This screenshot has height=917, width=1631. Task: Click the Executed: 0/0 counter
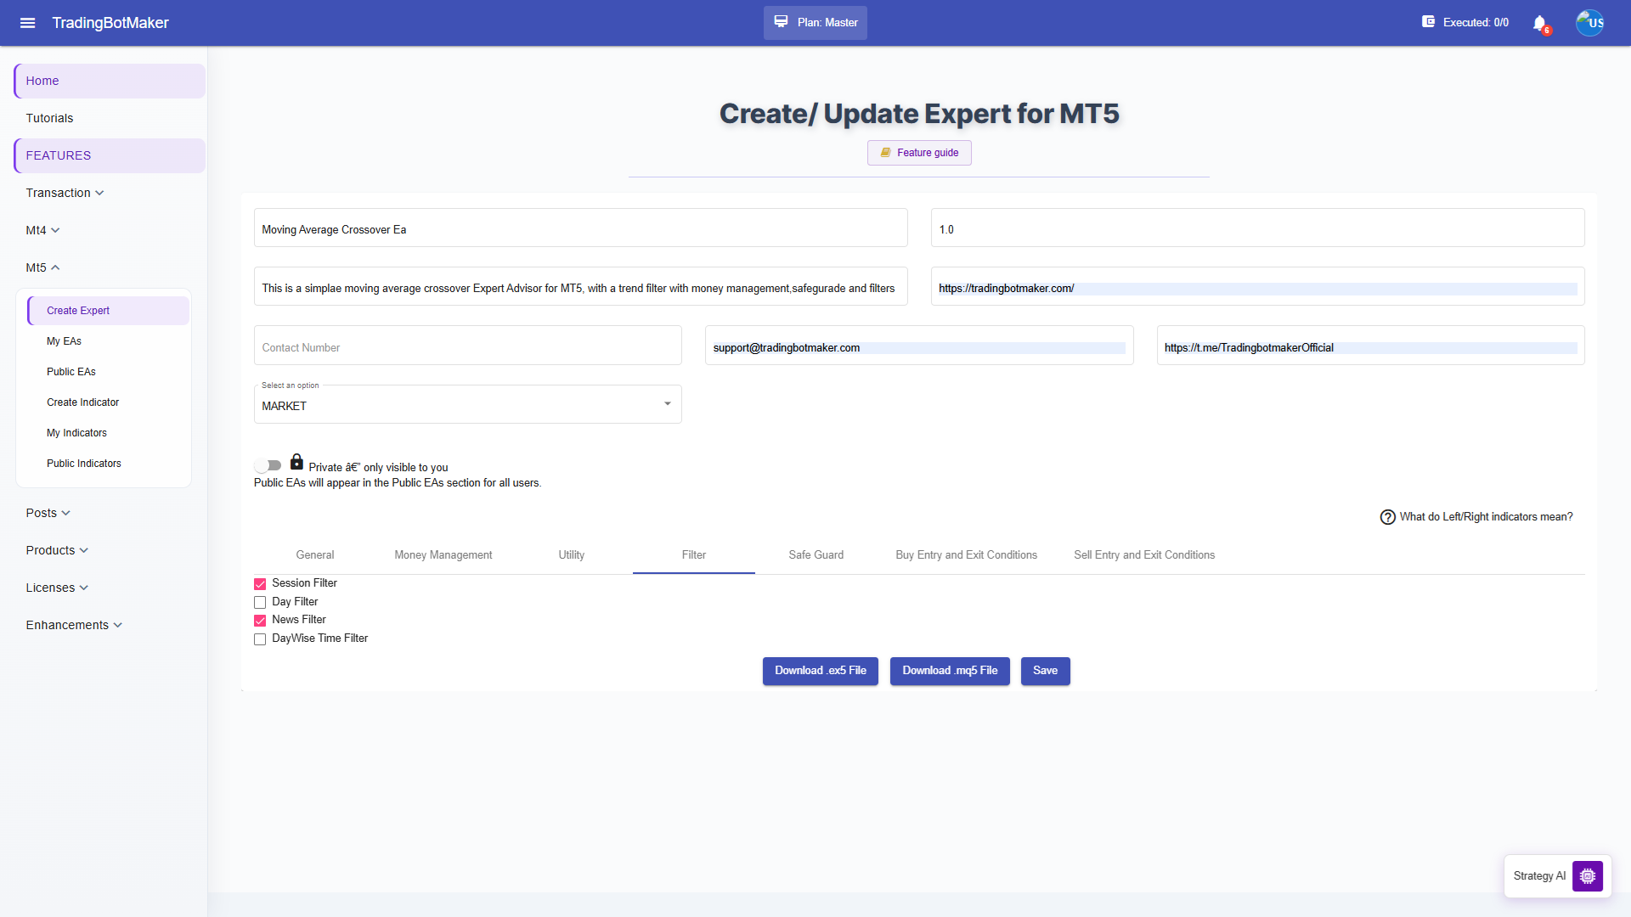point(1476,23)
